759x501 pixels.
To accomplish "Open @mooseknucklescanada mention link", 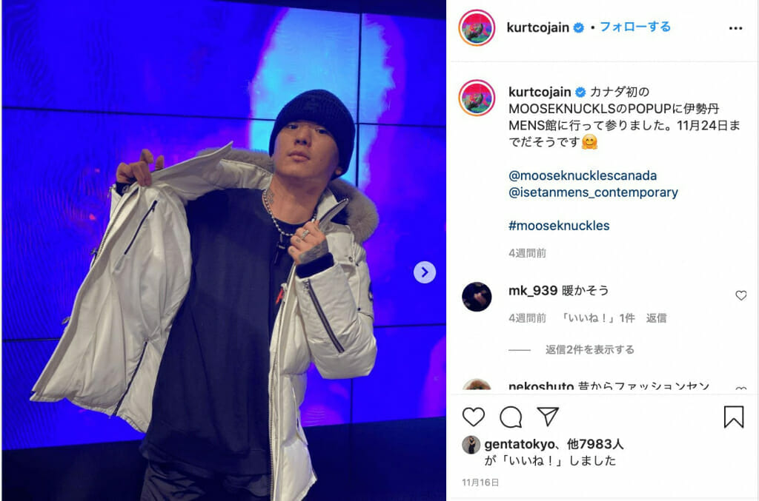I will click(x=583, y=175).
